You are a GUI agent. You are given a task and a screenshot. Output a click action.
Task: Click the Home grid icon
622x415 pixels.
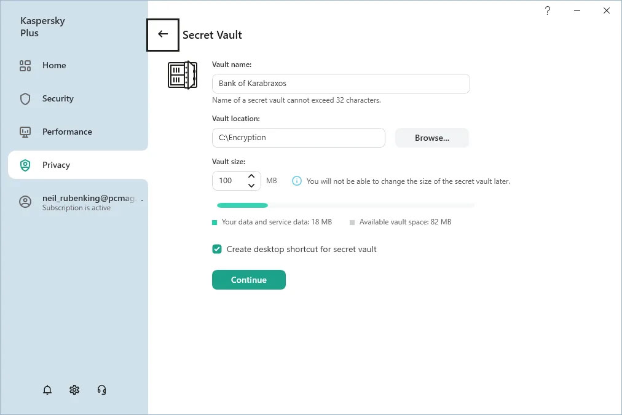tap(25, 65)
